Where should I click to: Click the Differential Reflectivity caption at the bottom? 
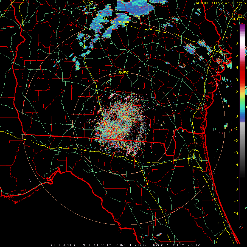pyautogui.click(x=125, y=245)
